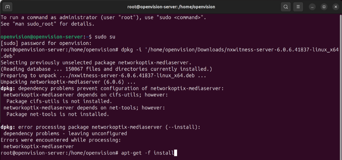342x160 pixels.
Task: Click the 'depends on cifs-utils; however:' line
Action: [x=86, y=95]
